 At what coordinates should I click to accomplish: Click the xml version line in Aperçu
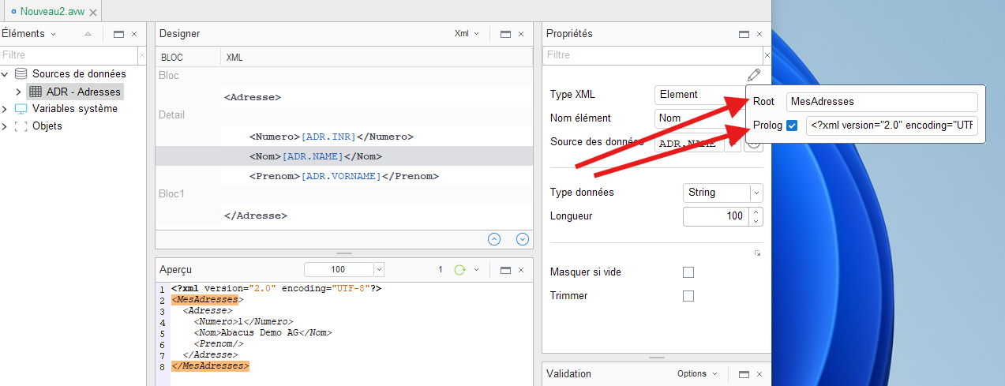(x=276, y=289)
